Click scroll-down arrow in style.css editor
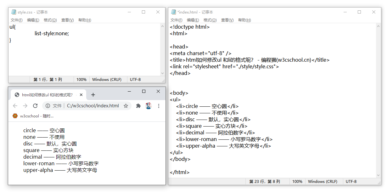387x192 pixels. [163, 73]
